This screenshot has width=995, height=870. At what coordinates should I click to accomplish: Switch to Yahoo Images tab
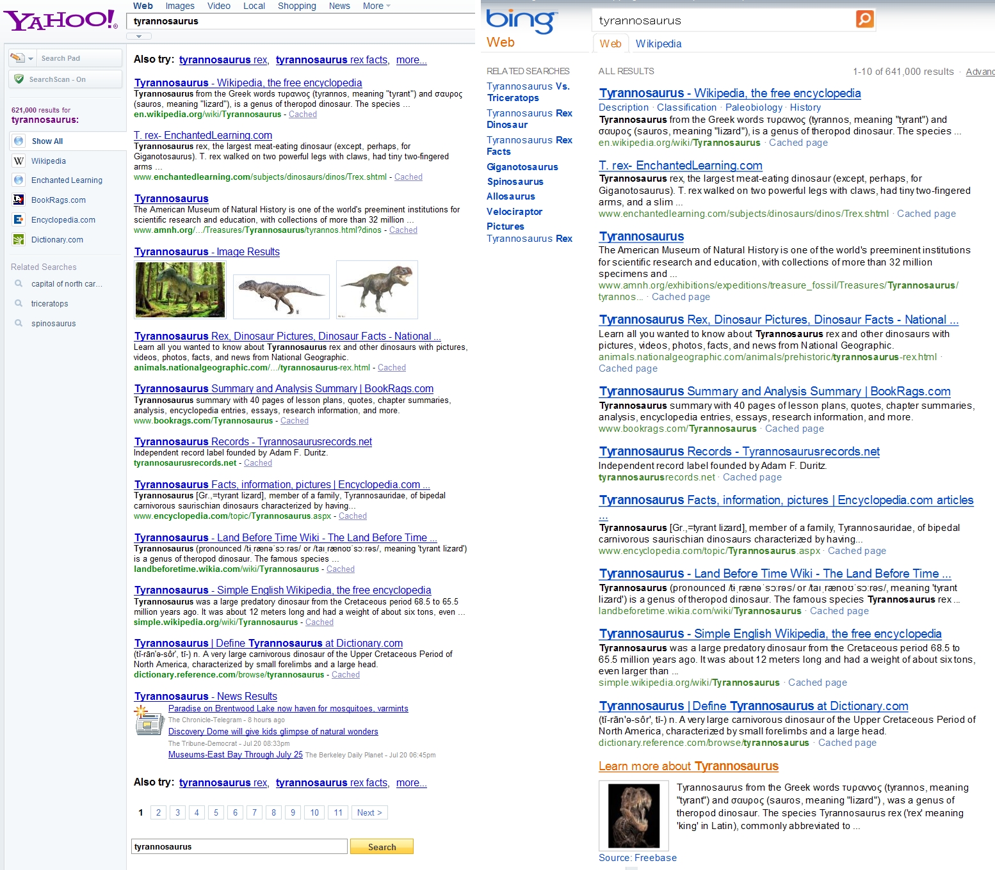180,6
